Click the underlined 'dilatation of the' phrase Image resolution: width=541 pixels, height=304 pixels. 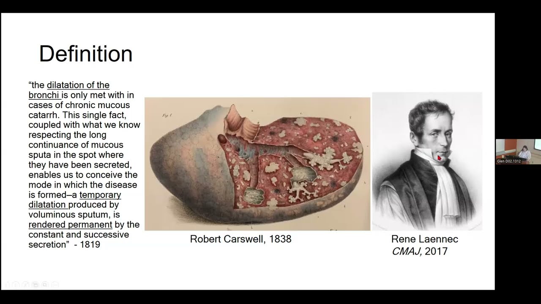(78, 85)
